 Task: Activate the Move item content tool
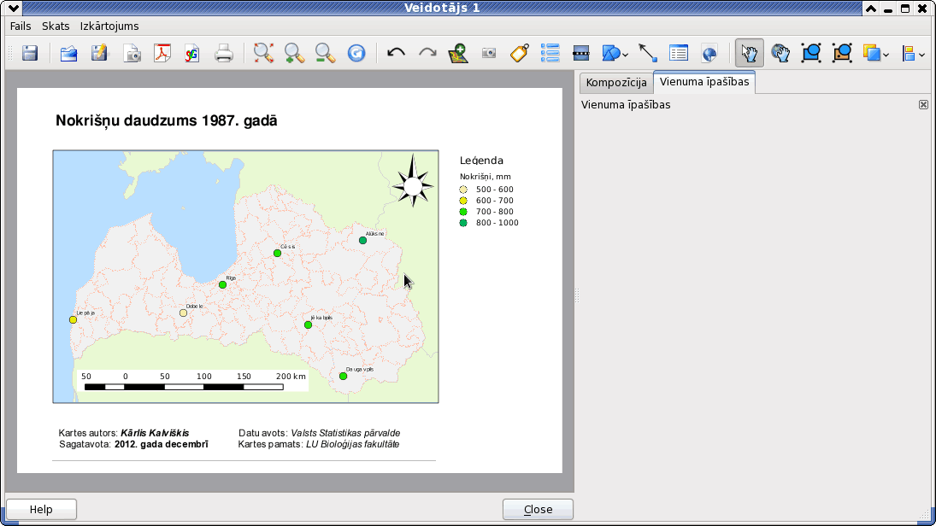pyautogui.click(x=780, y=53)
